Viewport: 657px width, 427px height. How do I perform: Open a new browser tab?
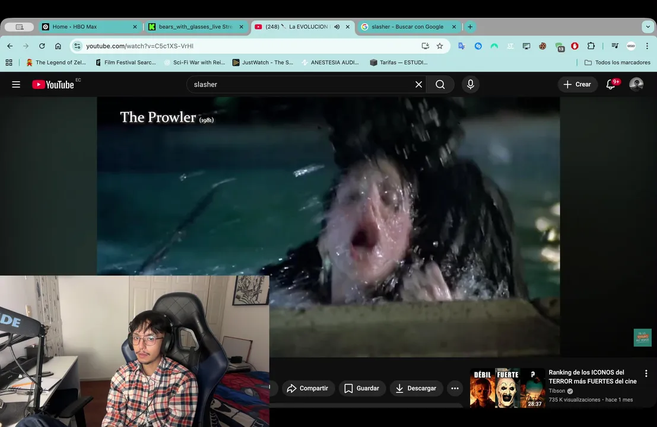pos(470,27)
